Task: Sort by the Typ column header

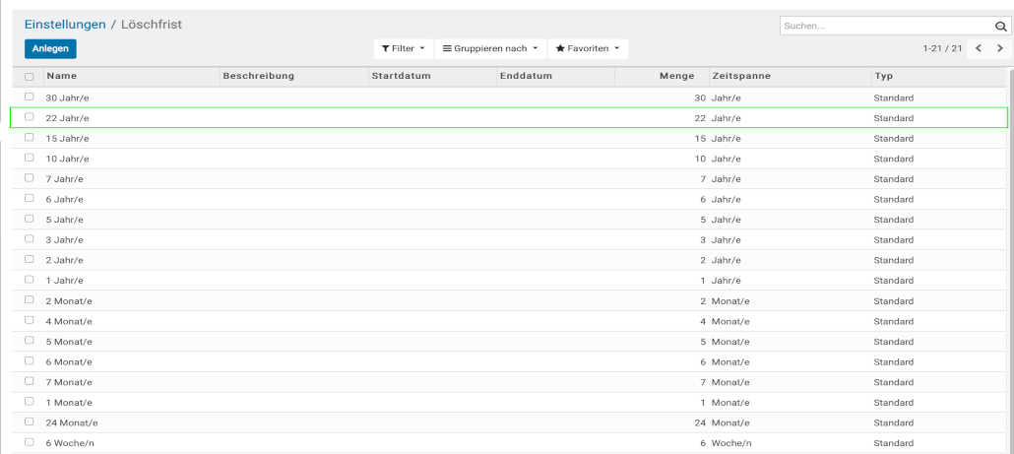Action: click(883, 76)
